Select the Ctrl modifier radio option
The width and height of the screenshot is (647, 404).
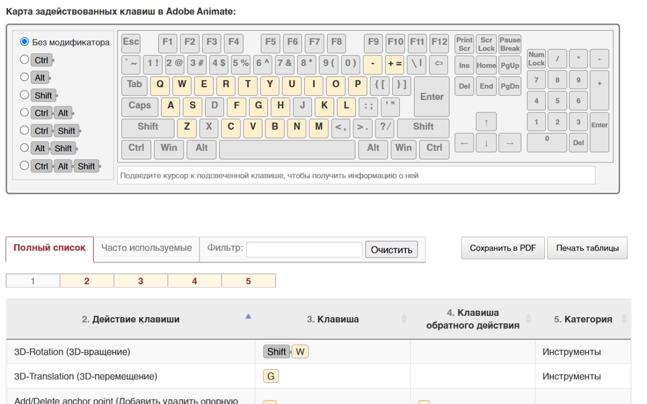24,60
